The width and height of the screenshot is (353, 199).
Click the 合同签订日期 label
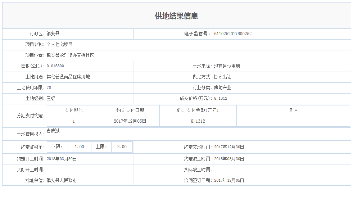[198, 181]
